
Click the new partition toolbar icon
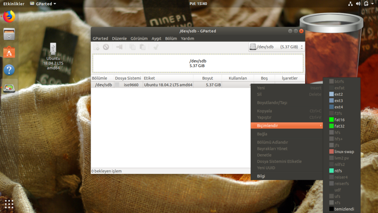[x=97, y=47]
